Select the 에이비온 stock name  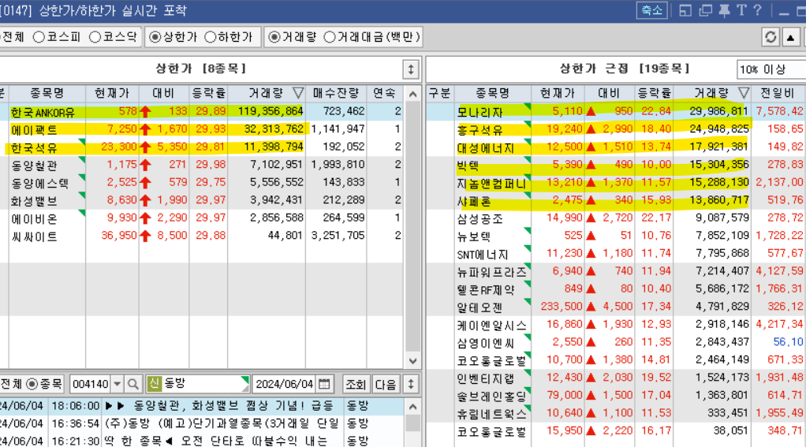34,219
